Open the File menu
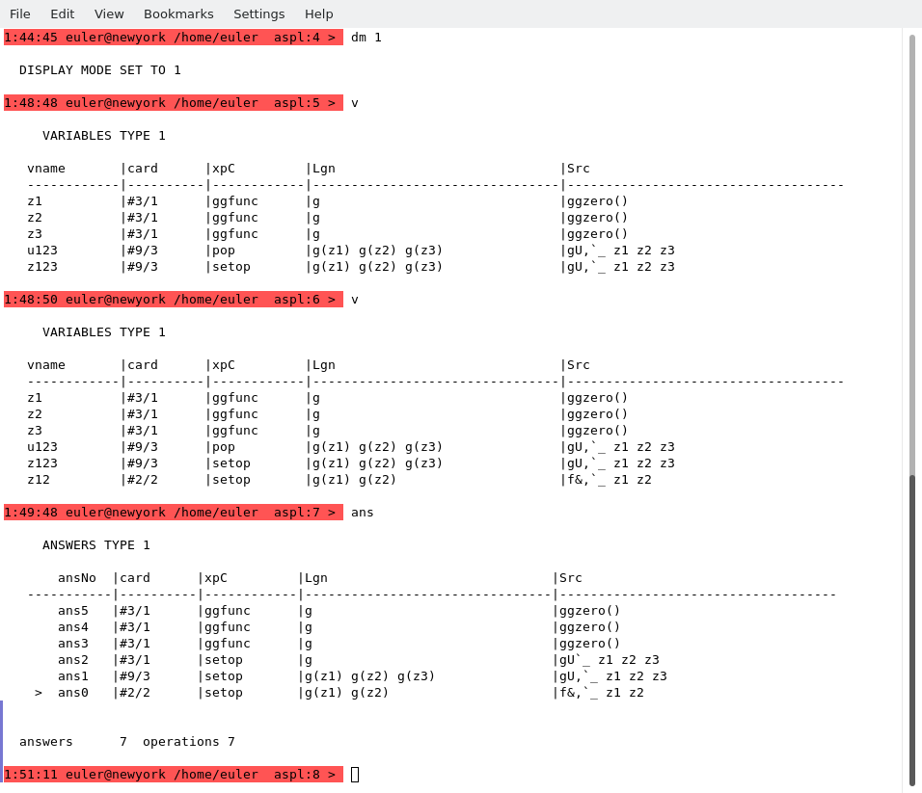This screenshot has width=922, height=793. click(20, 13)
